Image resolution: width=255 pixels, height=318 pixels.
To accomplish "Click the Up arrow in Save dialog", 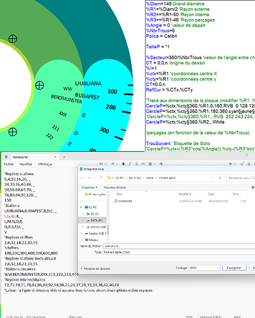I will click(102, 178).
